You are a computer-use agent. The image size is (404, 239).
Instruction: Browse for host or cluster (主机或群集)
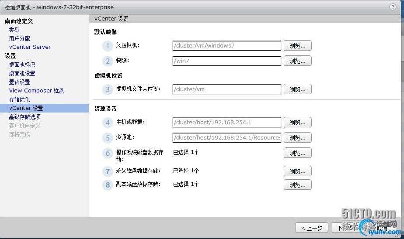298,122
